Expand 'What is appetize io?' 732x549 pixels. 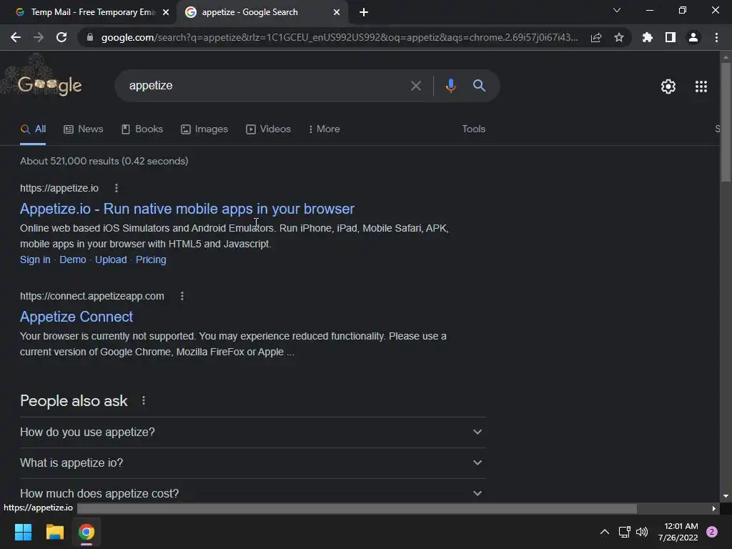tap(252, 463)
